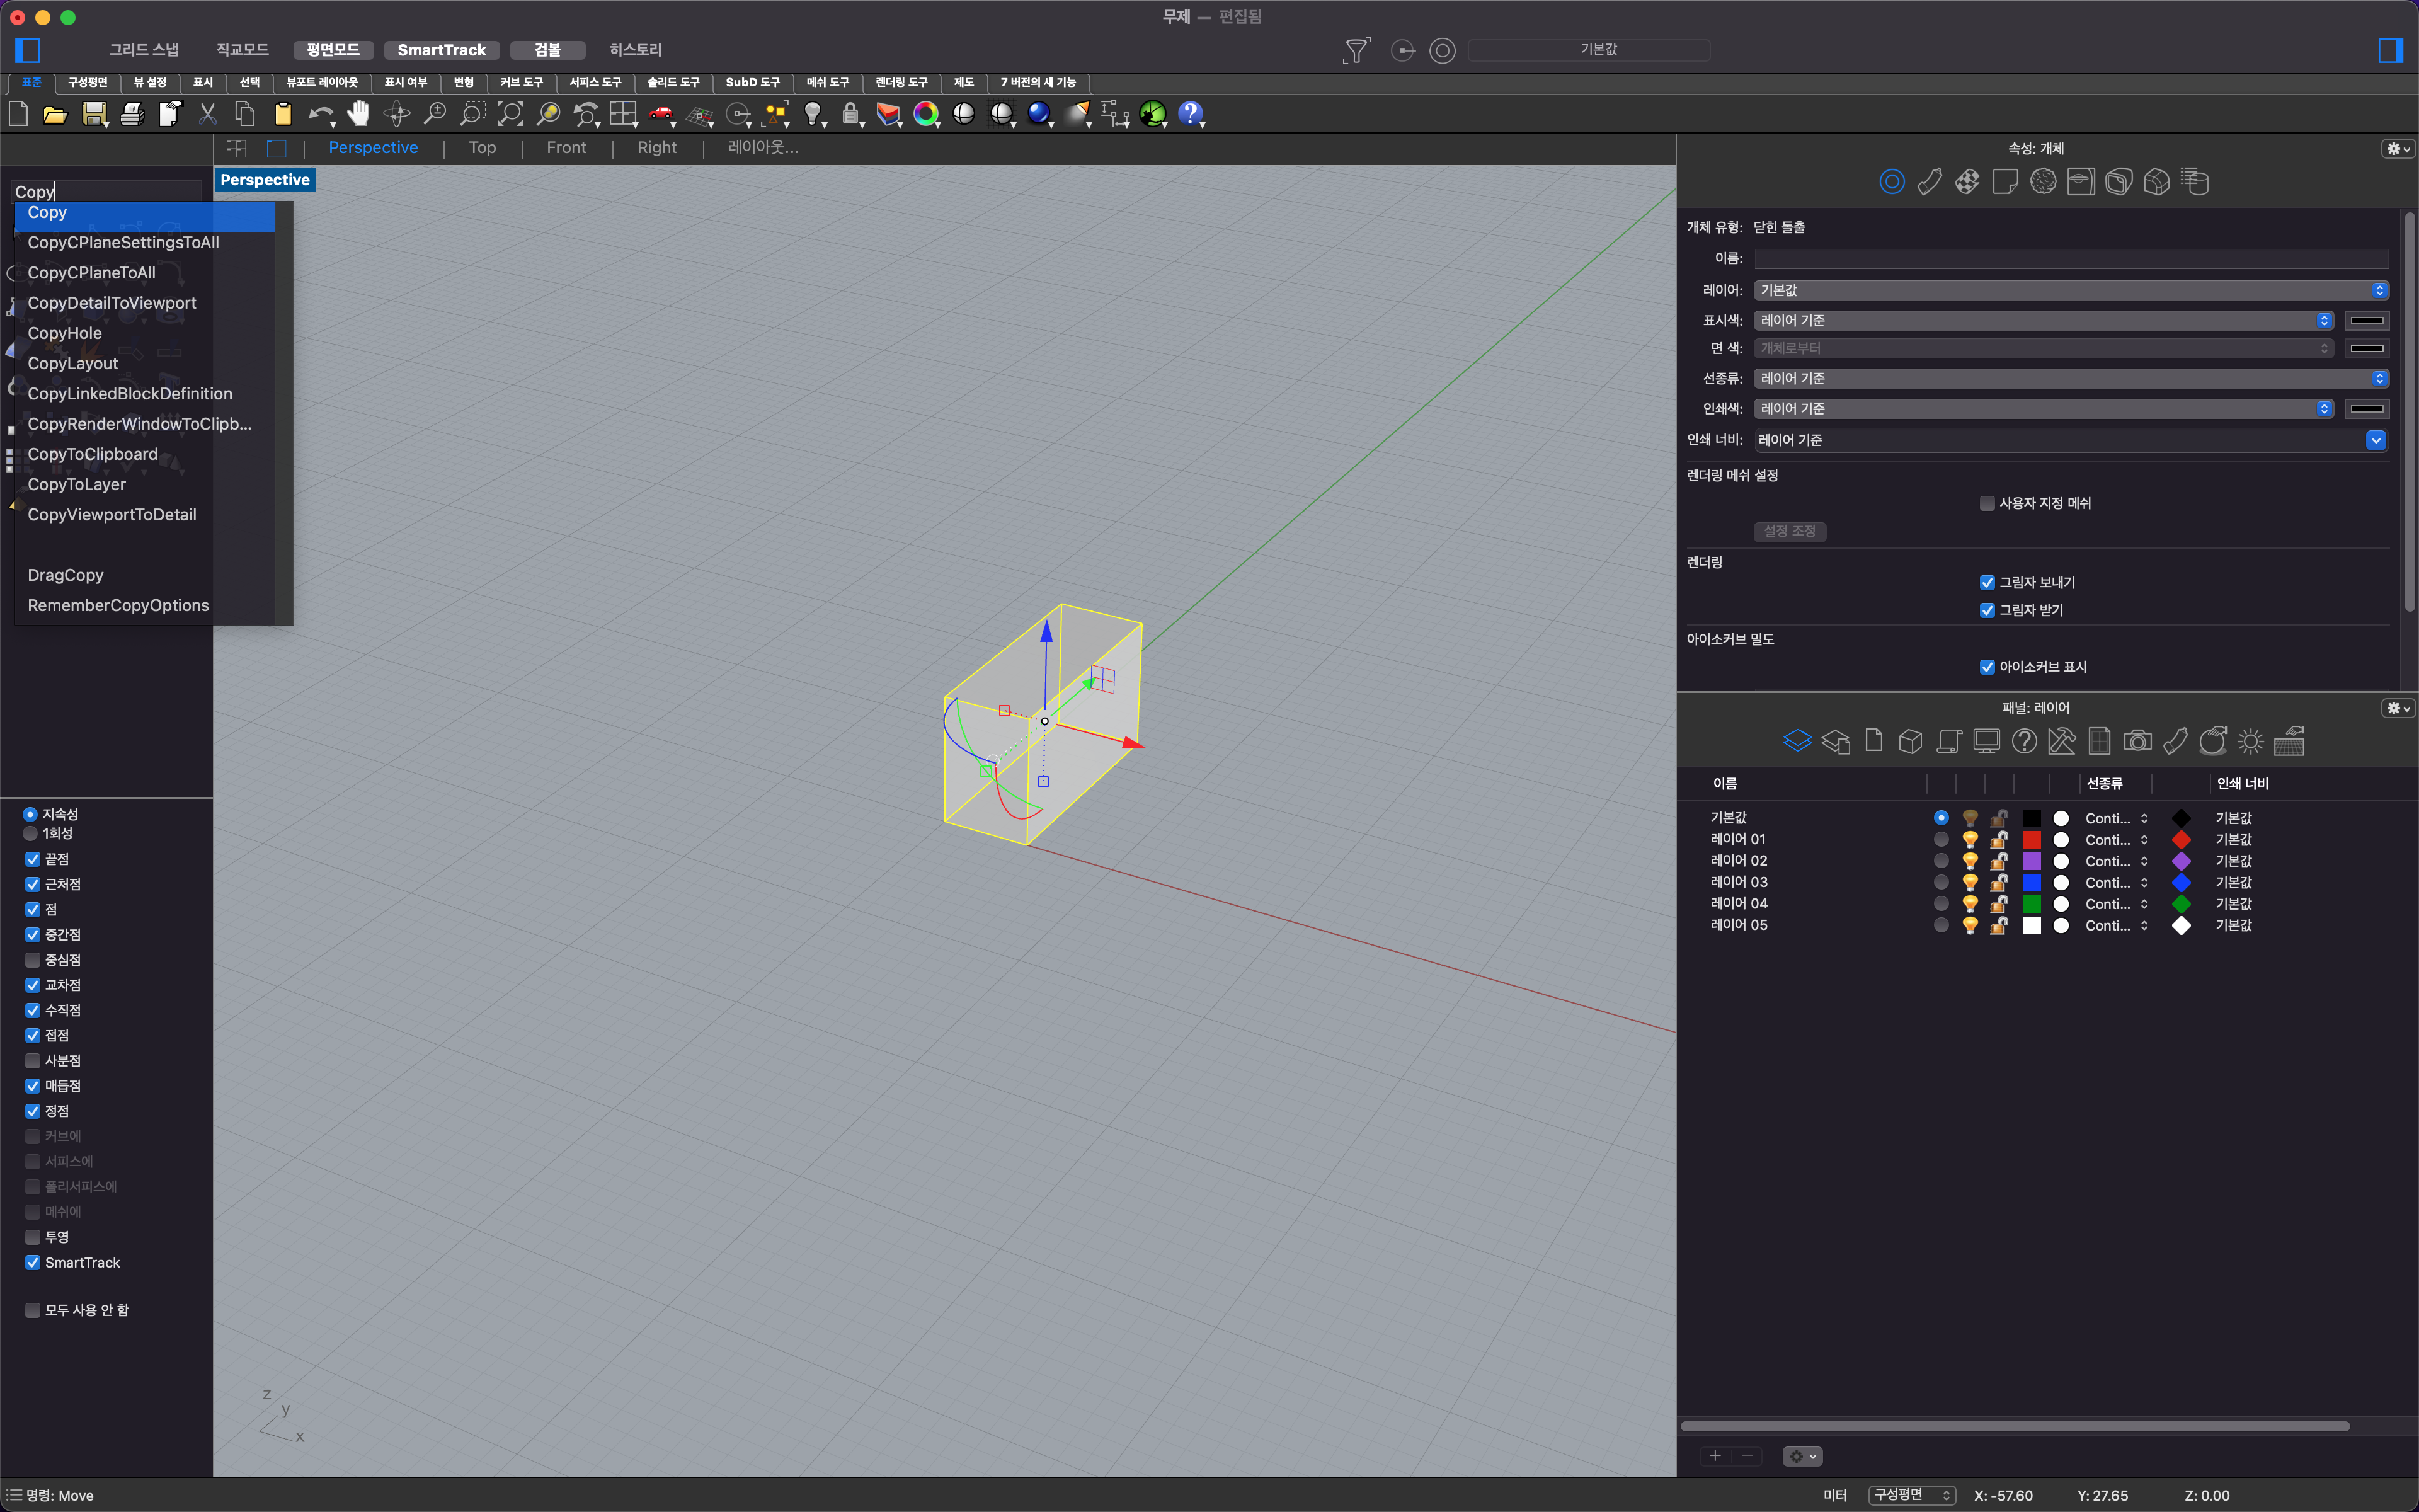The height and width of the screenshot is (1512, 2419).
Task: Enable the 사분점 osnap checkbox
Action: coord(33,1061)
